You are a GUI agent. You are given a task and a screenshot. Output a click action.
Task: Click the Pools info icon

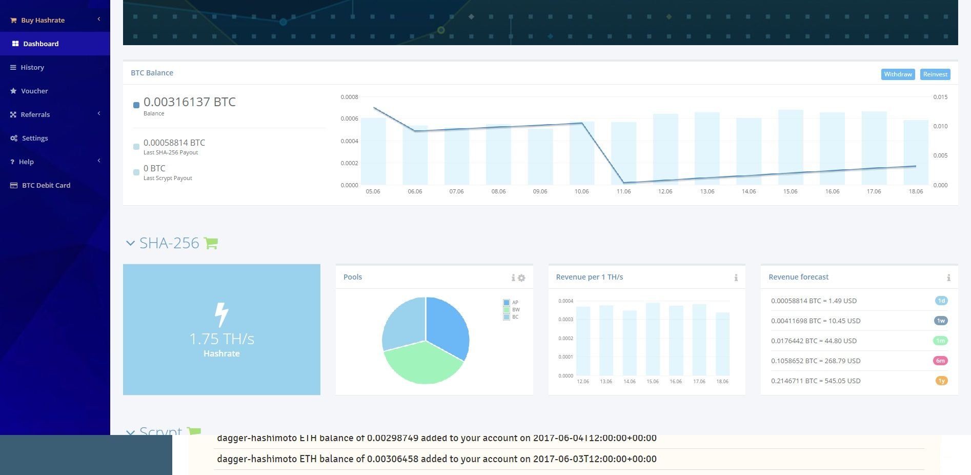513,278
